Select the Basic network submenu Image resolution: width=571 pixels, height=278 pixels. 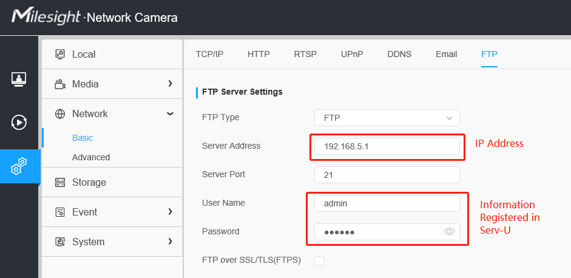pos(83,138)
